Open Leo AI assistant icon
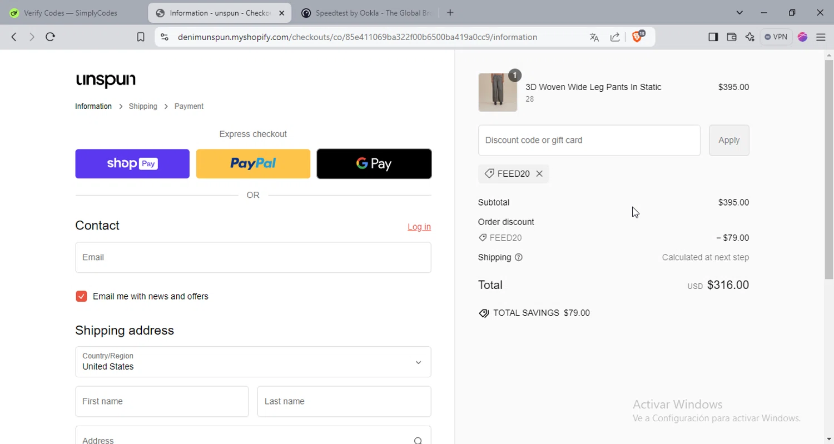834x444 pixels. [750, 37]
